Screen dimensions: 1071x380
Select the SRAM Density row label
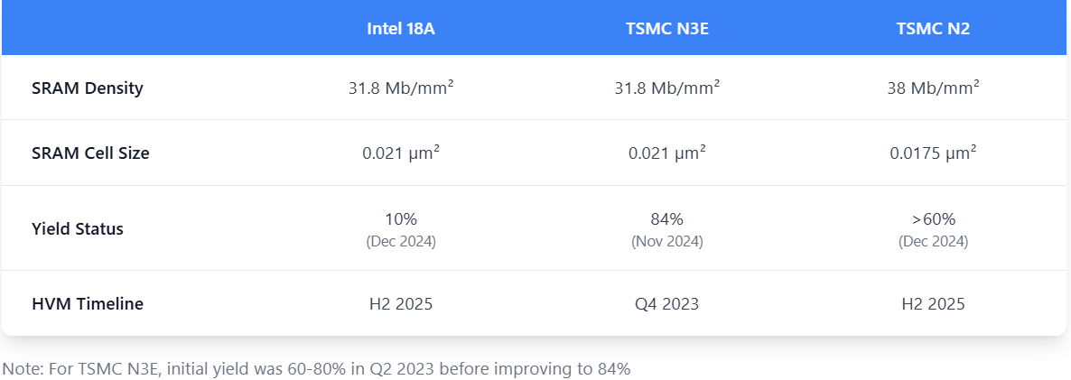(x=88, y=88)
